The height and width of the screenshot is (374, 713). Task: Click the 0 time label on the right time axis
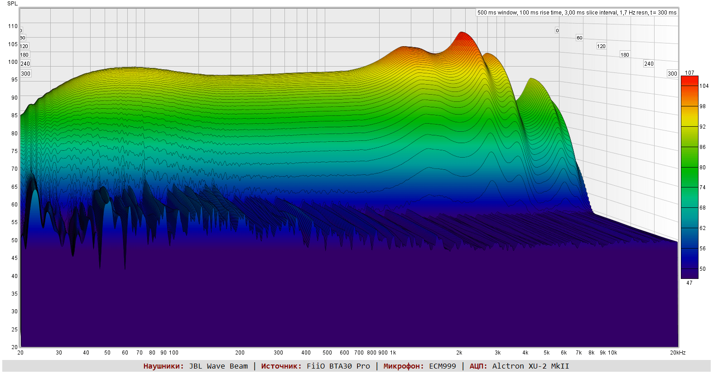coord(557,31)
